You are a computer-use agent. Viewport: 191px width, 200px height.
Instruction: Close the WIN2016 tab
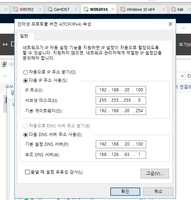113,9
